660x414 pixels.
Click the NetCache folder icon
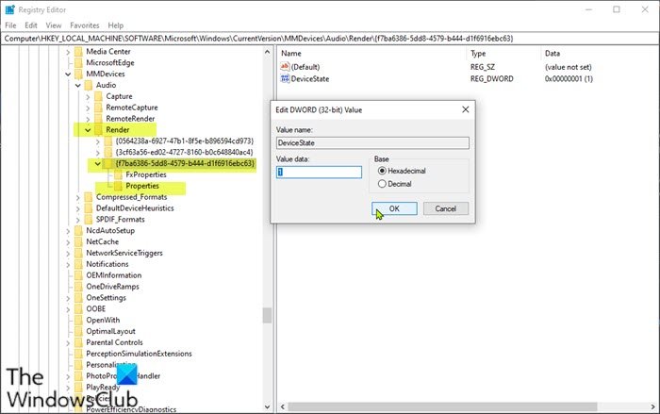[78, 241]
